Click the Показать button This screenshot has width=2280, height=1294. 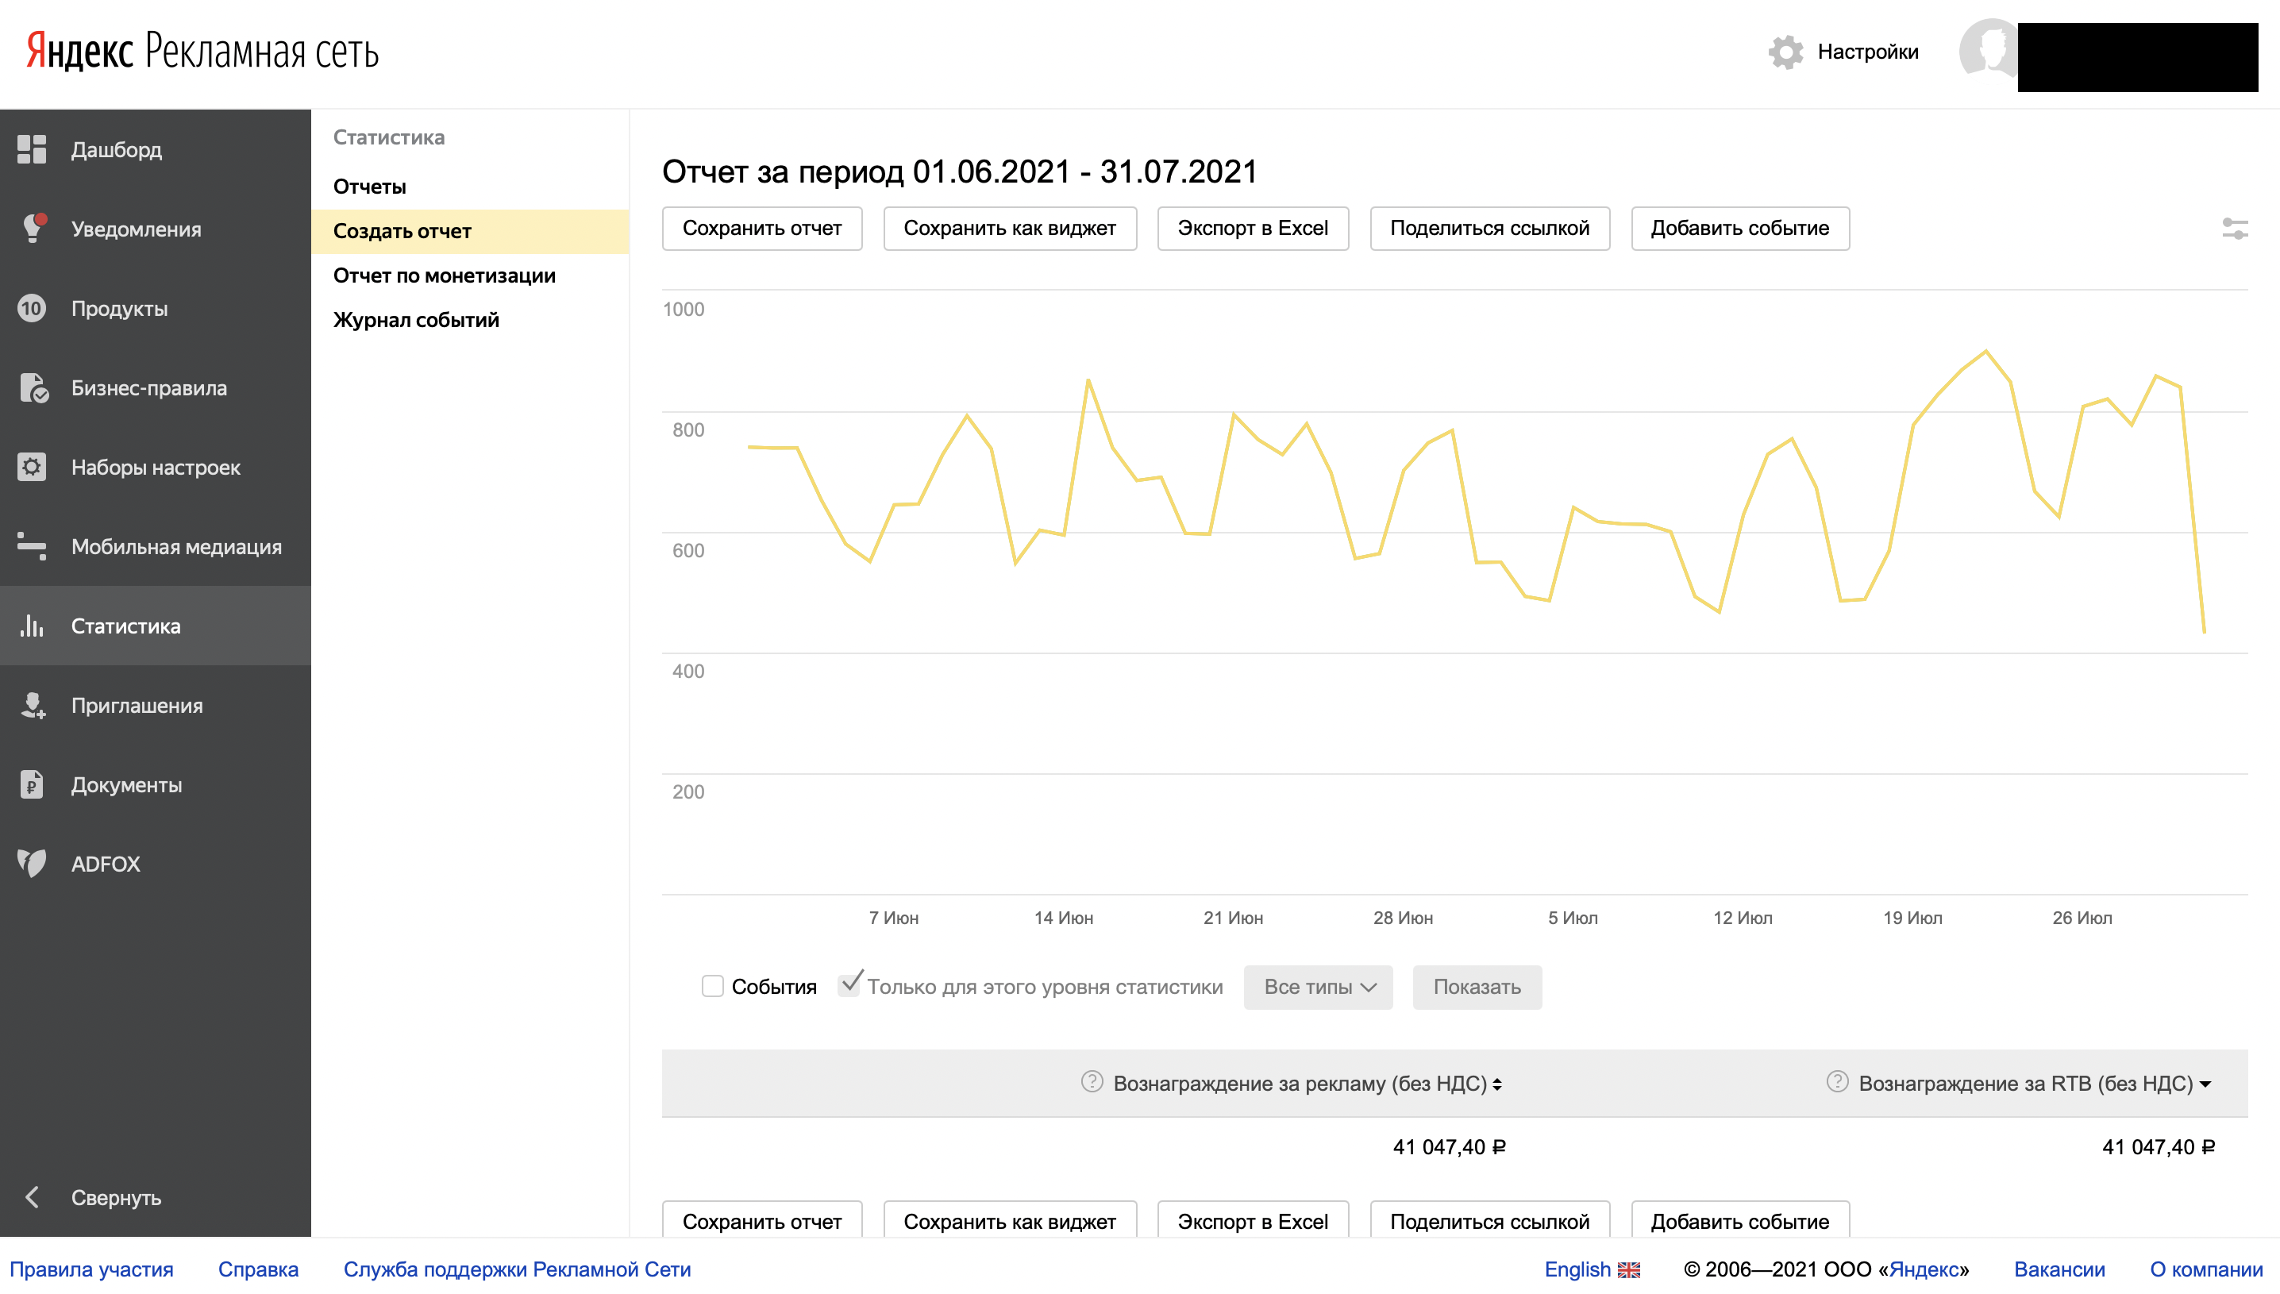(x=1477, y=987)
